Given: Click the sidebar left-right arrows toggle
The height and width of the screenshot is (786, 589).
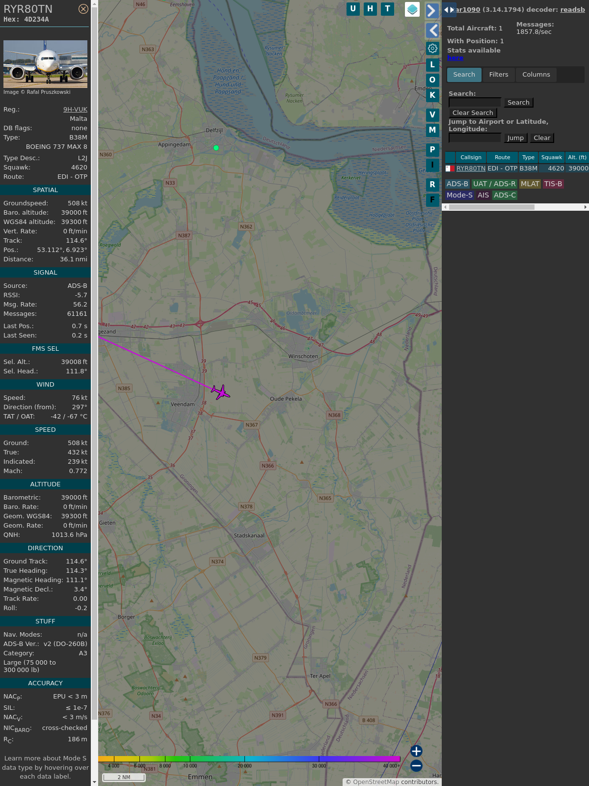Looking at the screenshot, I should click(x=449, y=9).
